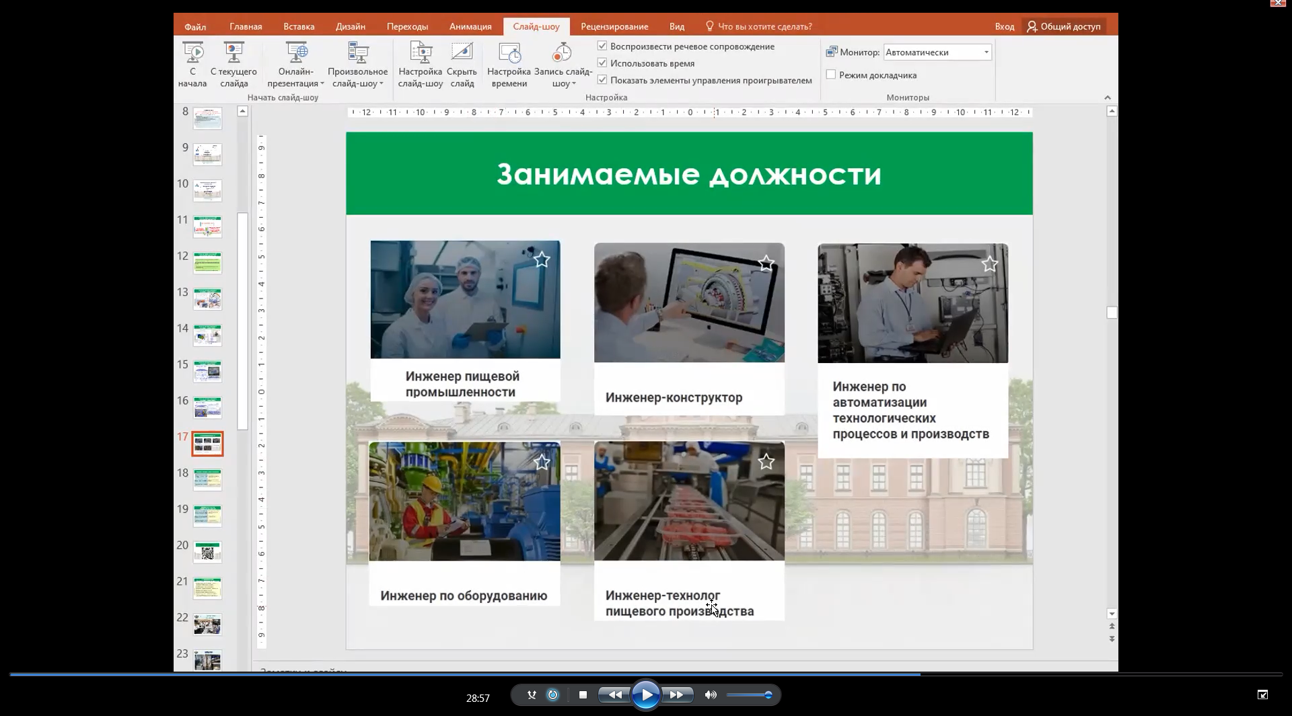
Task: Open the Монитор dropdown list
Action: (x=986, y=52)
